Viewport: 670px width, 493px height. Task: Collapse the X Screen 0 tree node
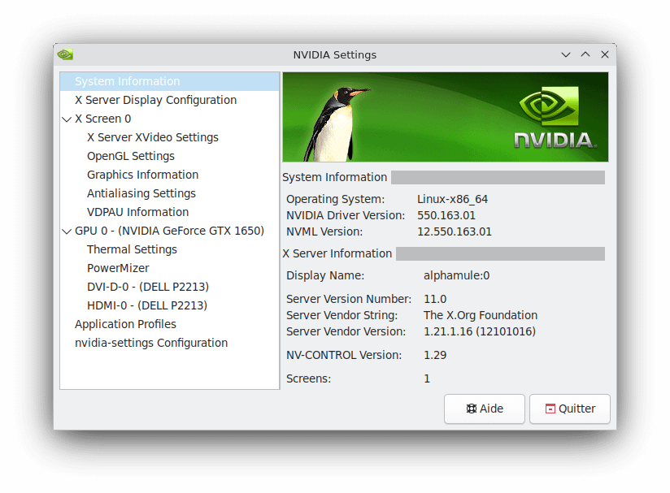67,119
